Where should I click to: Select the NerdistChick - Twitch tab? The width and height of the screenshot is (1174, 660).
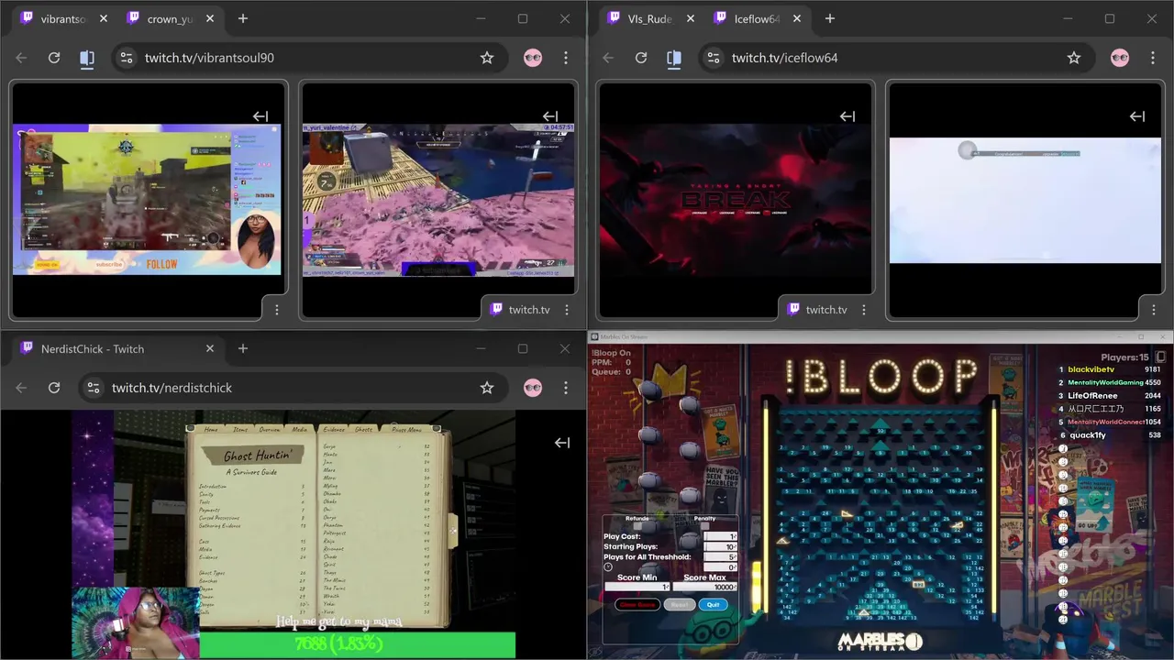117,348
